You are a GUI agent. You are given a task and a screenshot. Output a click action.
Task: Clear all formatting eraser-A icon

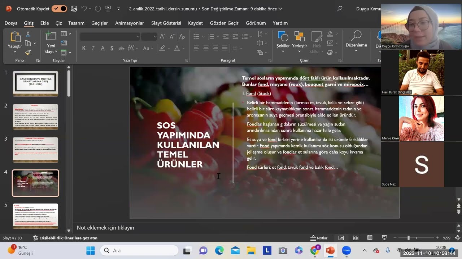[x=182, y=36]
